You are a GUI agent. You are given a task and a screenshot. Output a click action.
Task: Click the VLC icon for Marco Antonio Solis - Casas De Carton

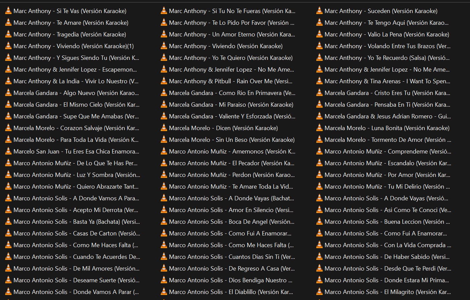click(x=8, y=233)
